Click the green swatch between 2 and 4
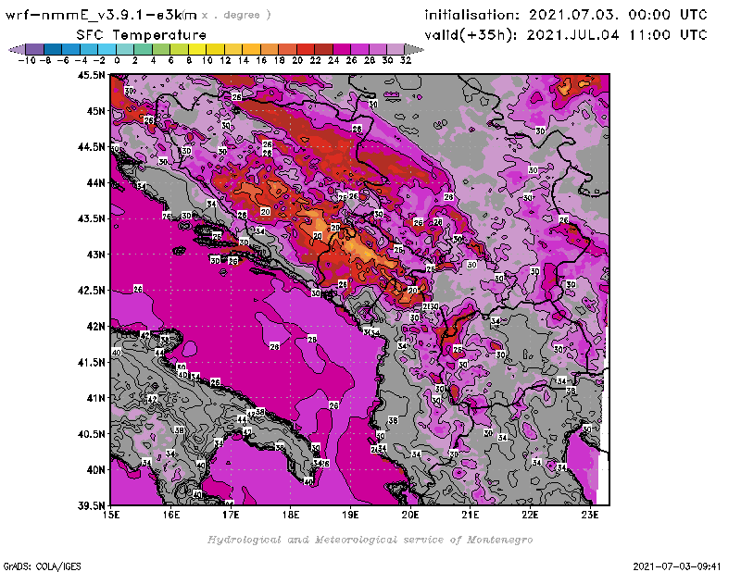 (143, 49)
